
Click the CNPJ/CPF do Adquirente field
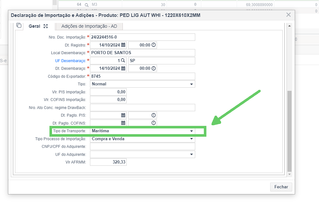tap(142, 147)
